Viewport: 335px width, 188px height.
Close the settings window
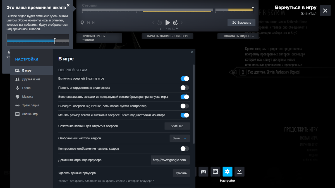point(192,52)
